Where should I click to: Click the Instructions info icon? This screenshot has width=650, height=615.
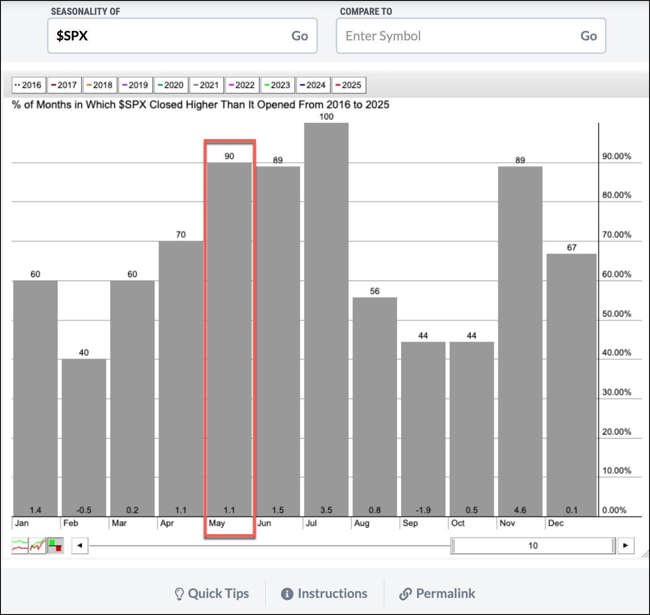287,594
